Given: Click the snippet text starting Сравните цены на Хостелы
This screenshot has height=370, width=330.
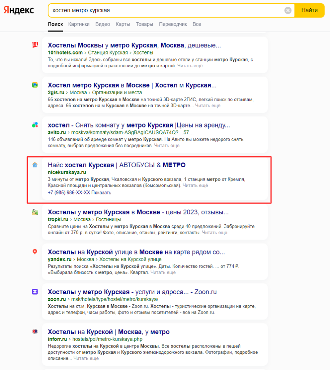Looking at the screenshot, I should click(151, 229).
